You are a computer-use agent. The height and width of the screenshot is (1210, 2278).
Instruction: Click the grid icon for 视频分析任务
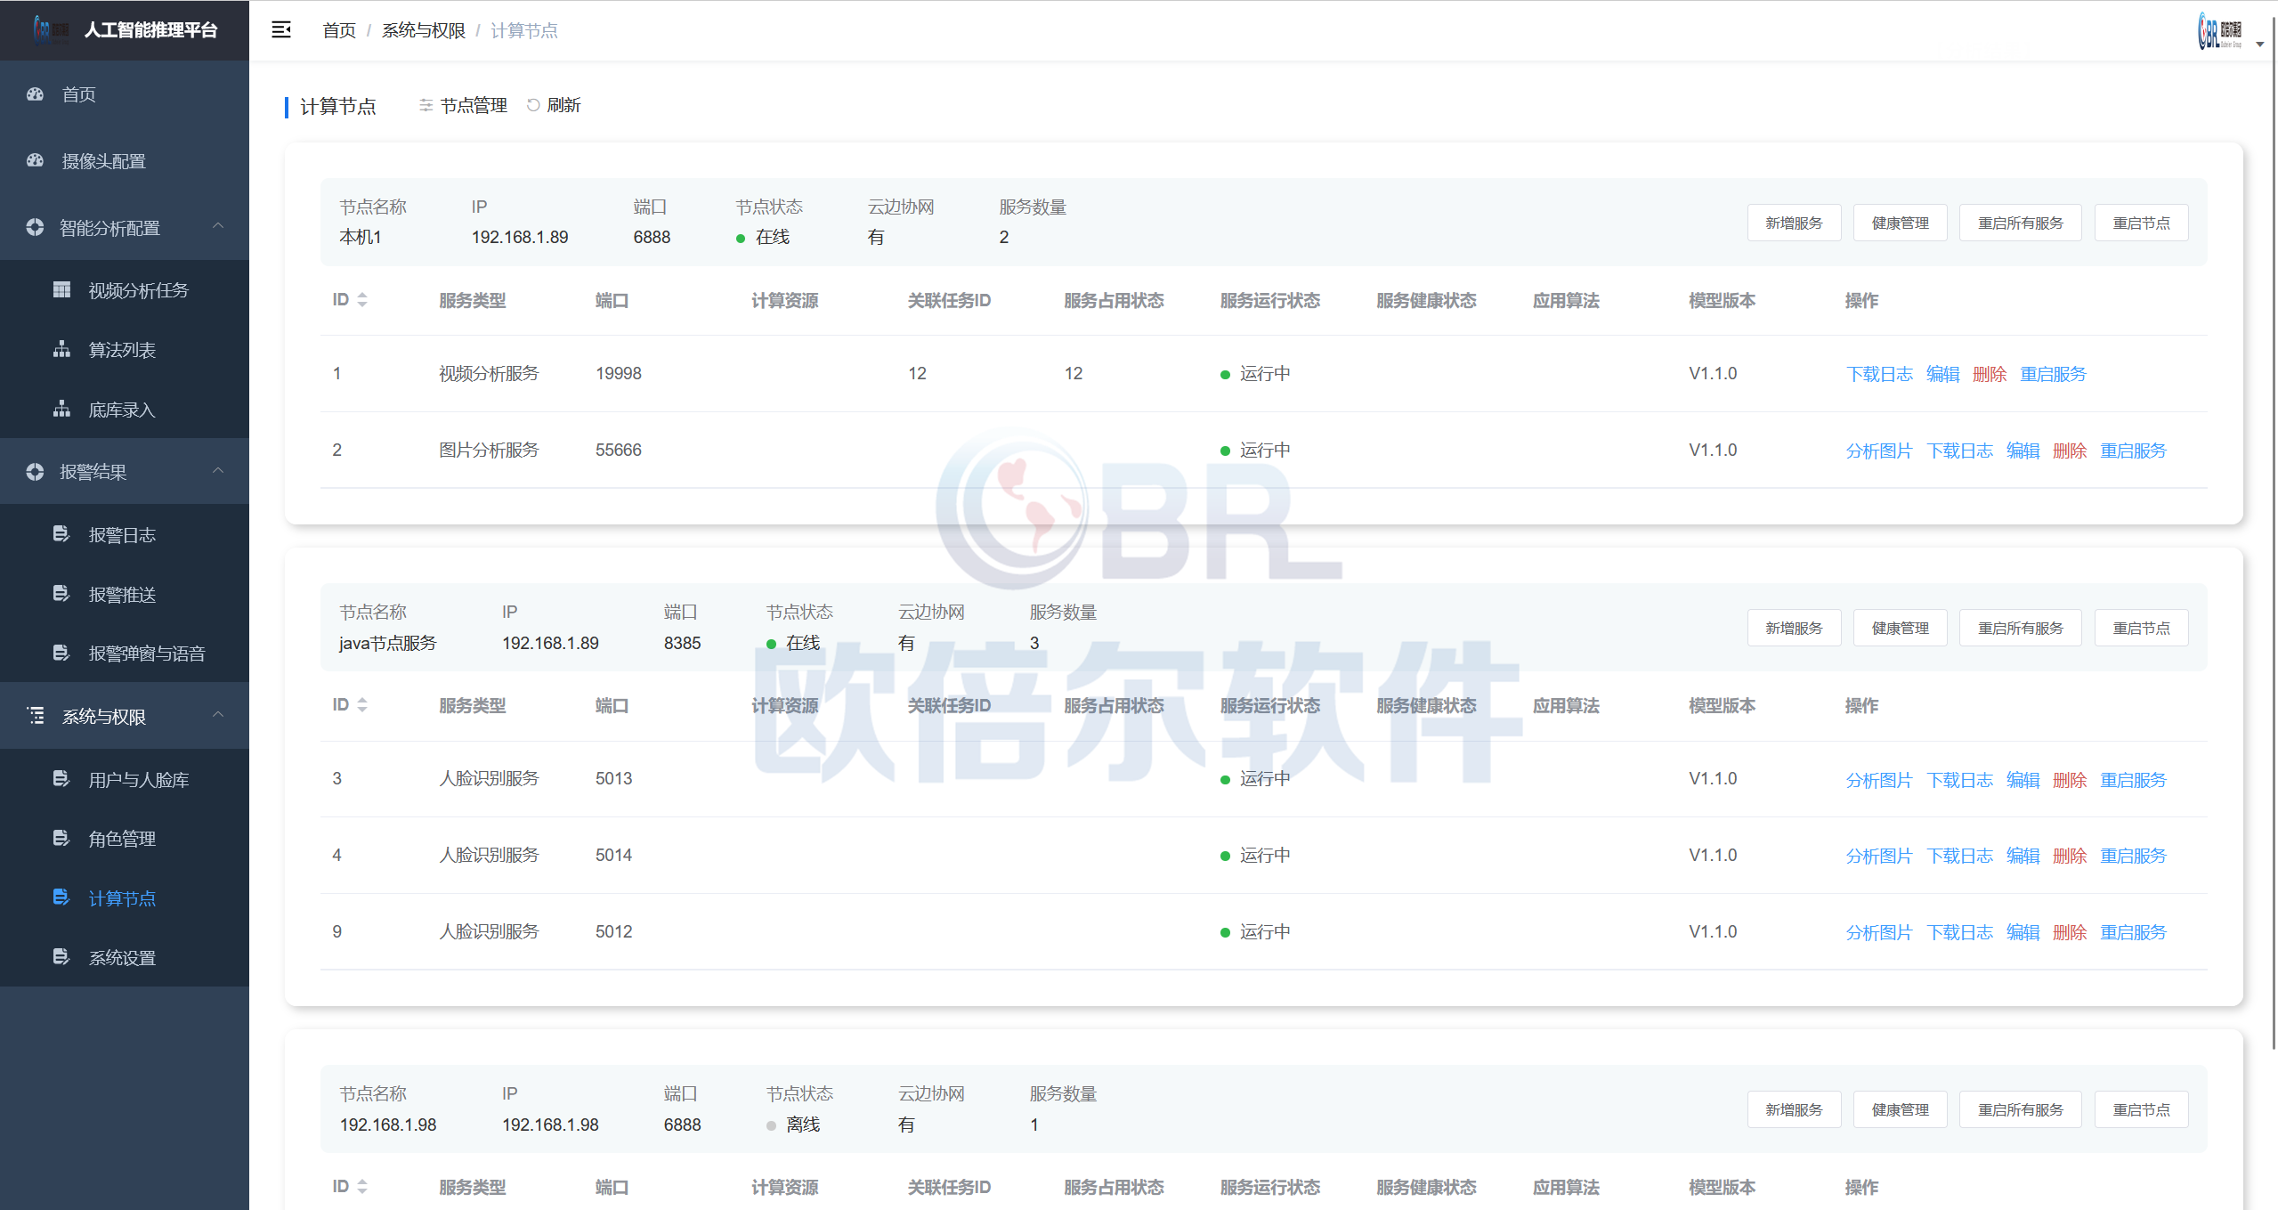point(61,290)
